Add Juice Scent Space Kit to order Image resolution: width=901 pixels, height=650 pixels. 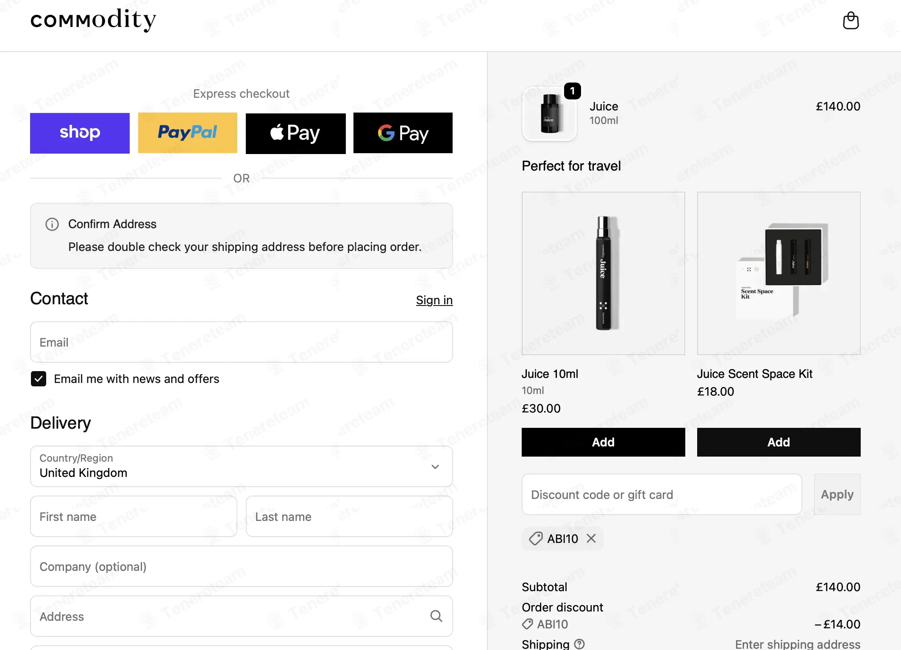point(779,442)
